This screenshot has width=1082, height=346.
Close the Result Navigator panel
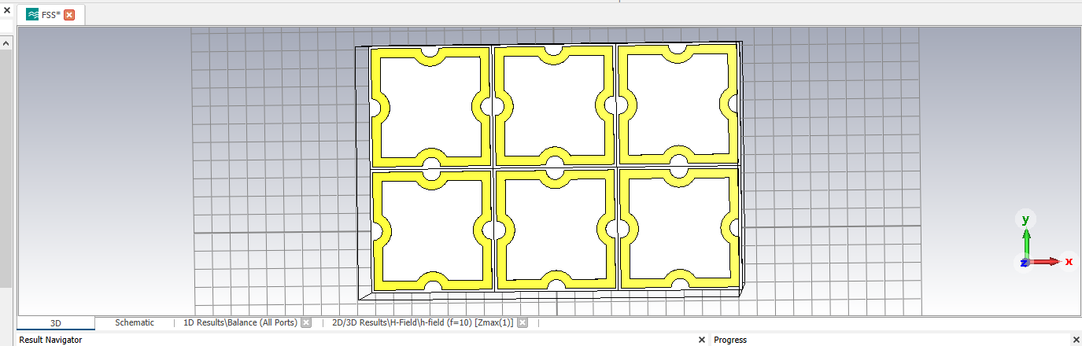click(x=702, y=340)
